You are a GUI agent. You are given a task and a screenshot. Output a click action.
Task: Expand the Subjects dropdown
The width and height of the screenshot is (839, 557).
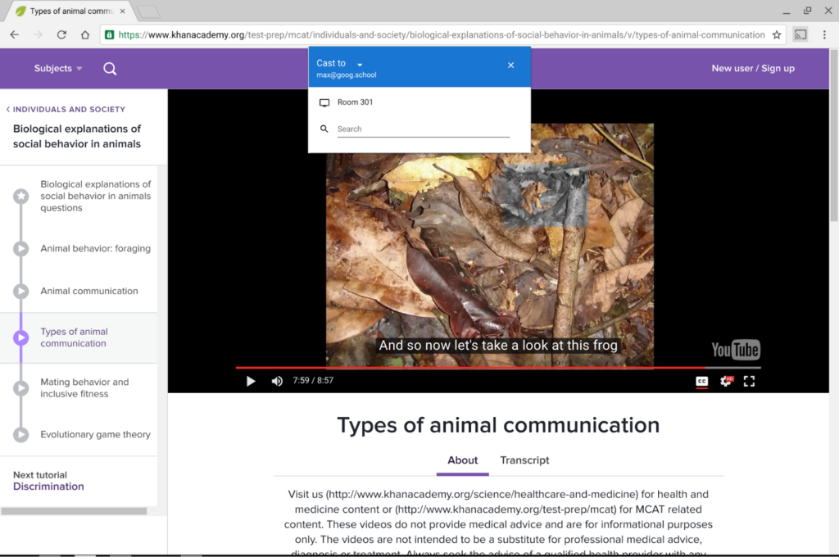point(58,69)
